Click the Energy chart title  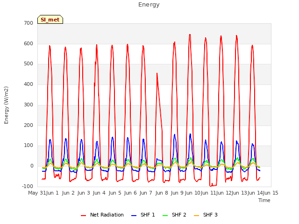[149, 5]
